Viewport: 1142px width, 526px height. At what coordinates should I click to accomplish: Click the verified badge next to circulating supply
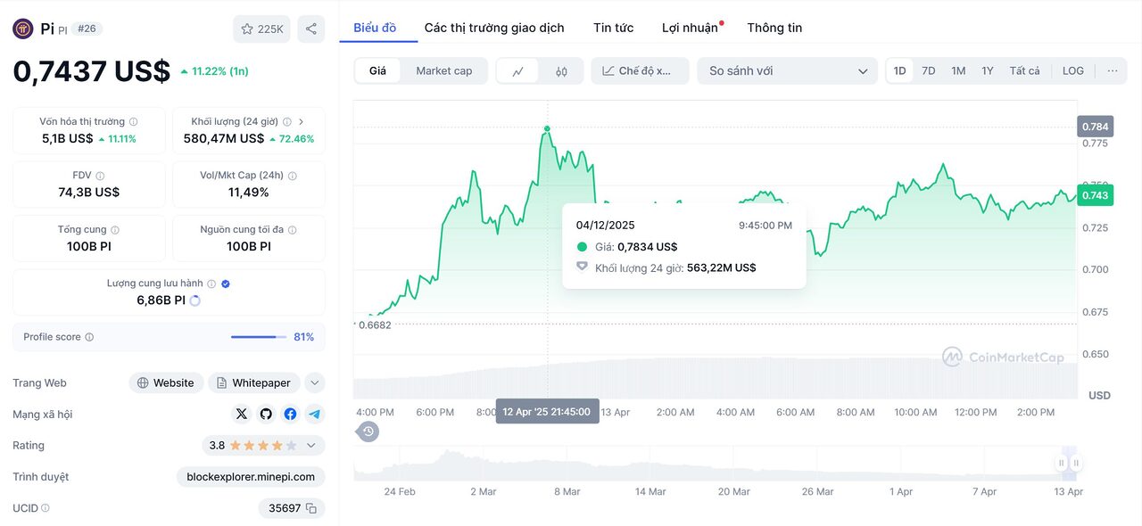pyautogui.click(x=226, y=284)
